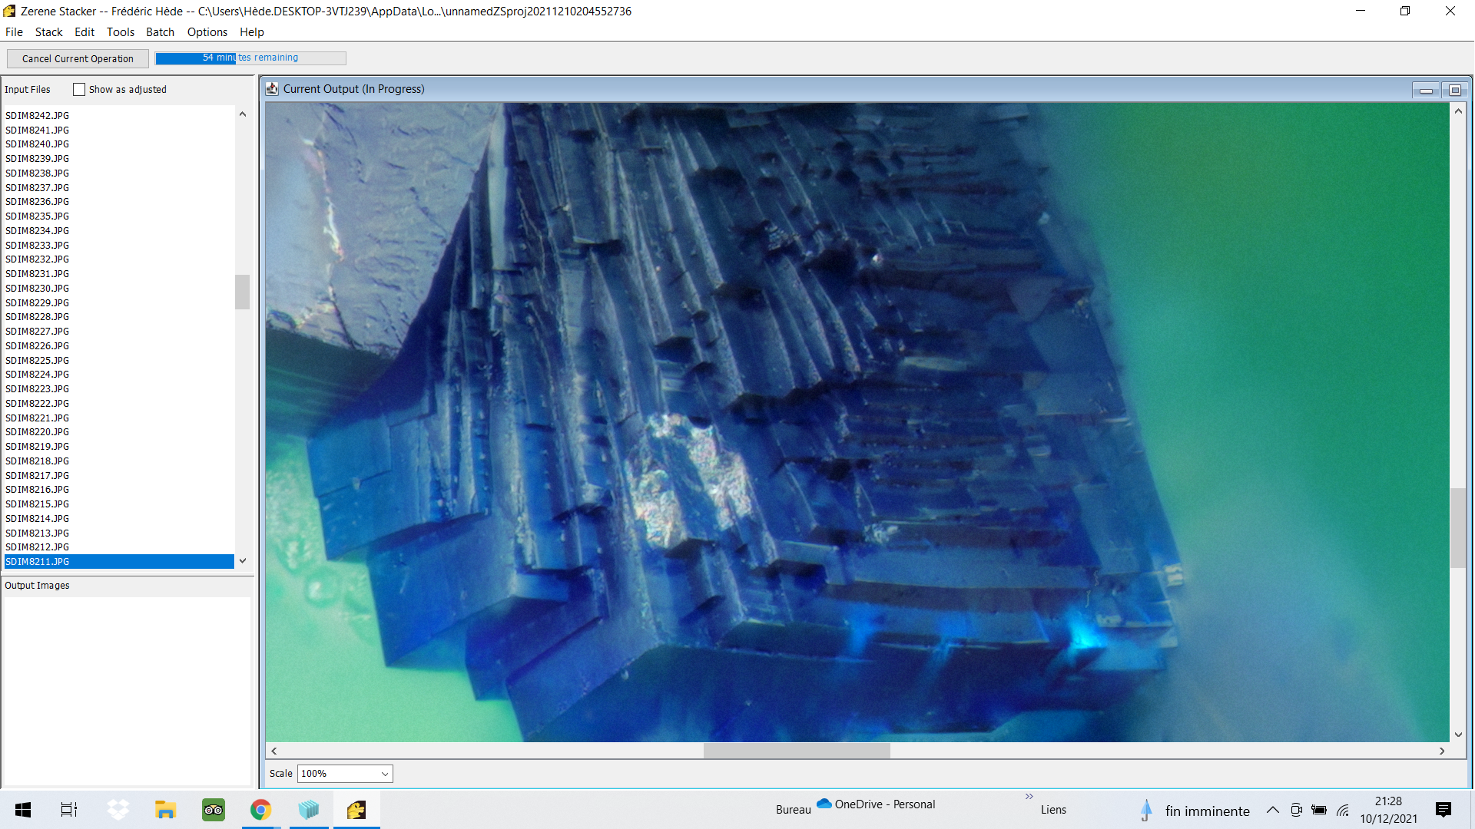Image resolution: width=1475 pixels, height=829 pixels.
Task: Click Cancel Current Operation button
Action: (x=78, y=59)
